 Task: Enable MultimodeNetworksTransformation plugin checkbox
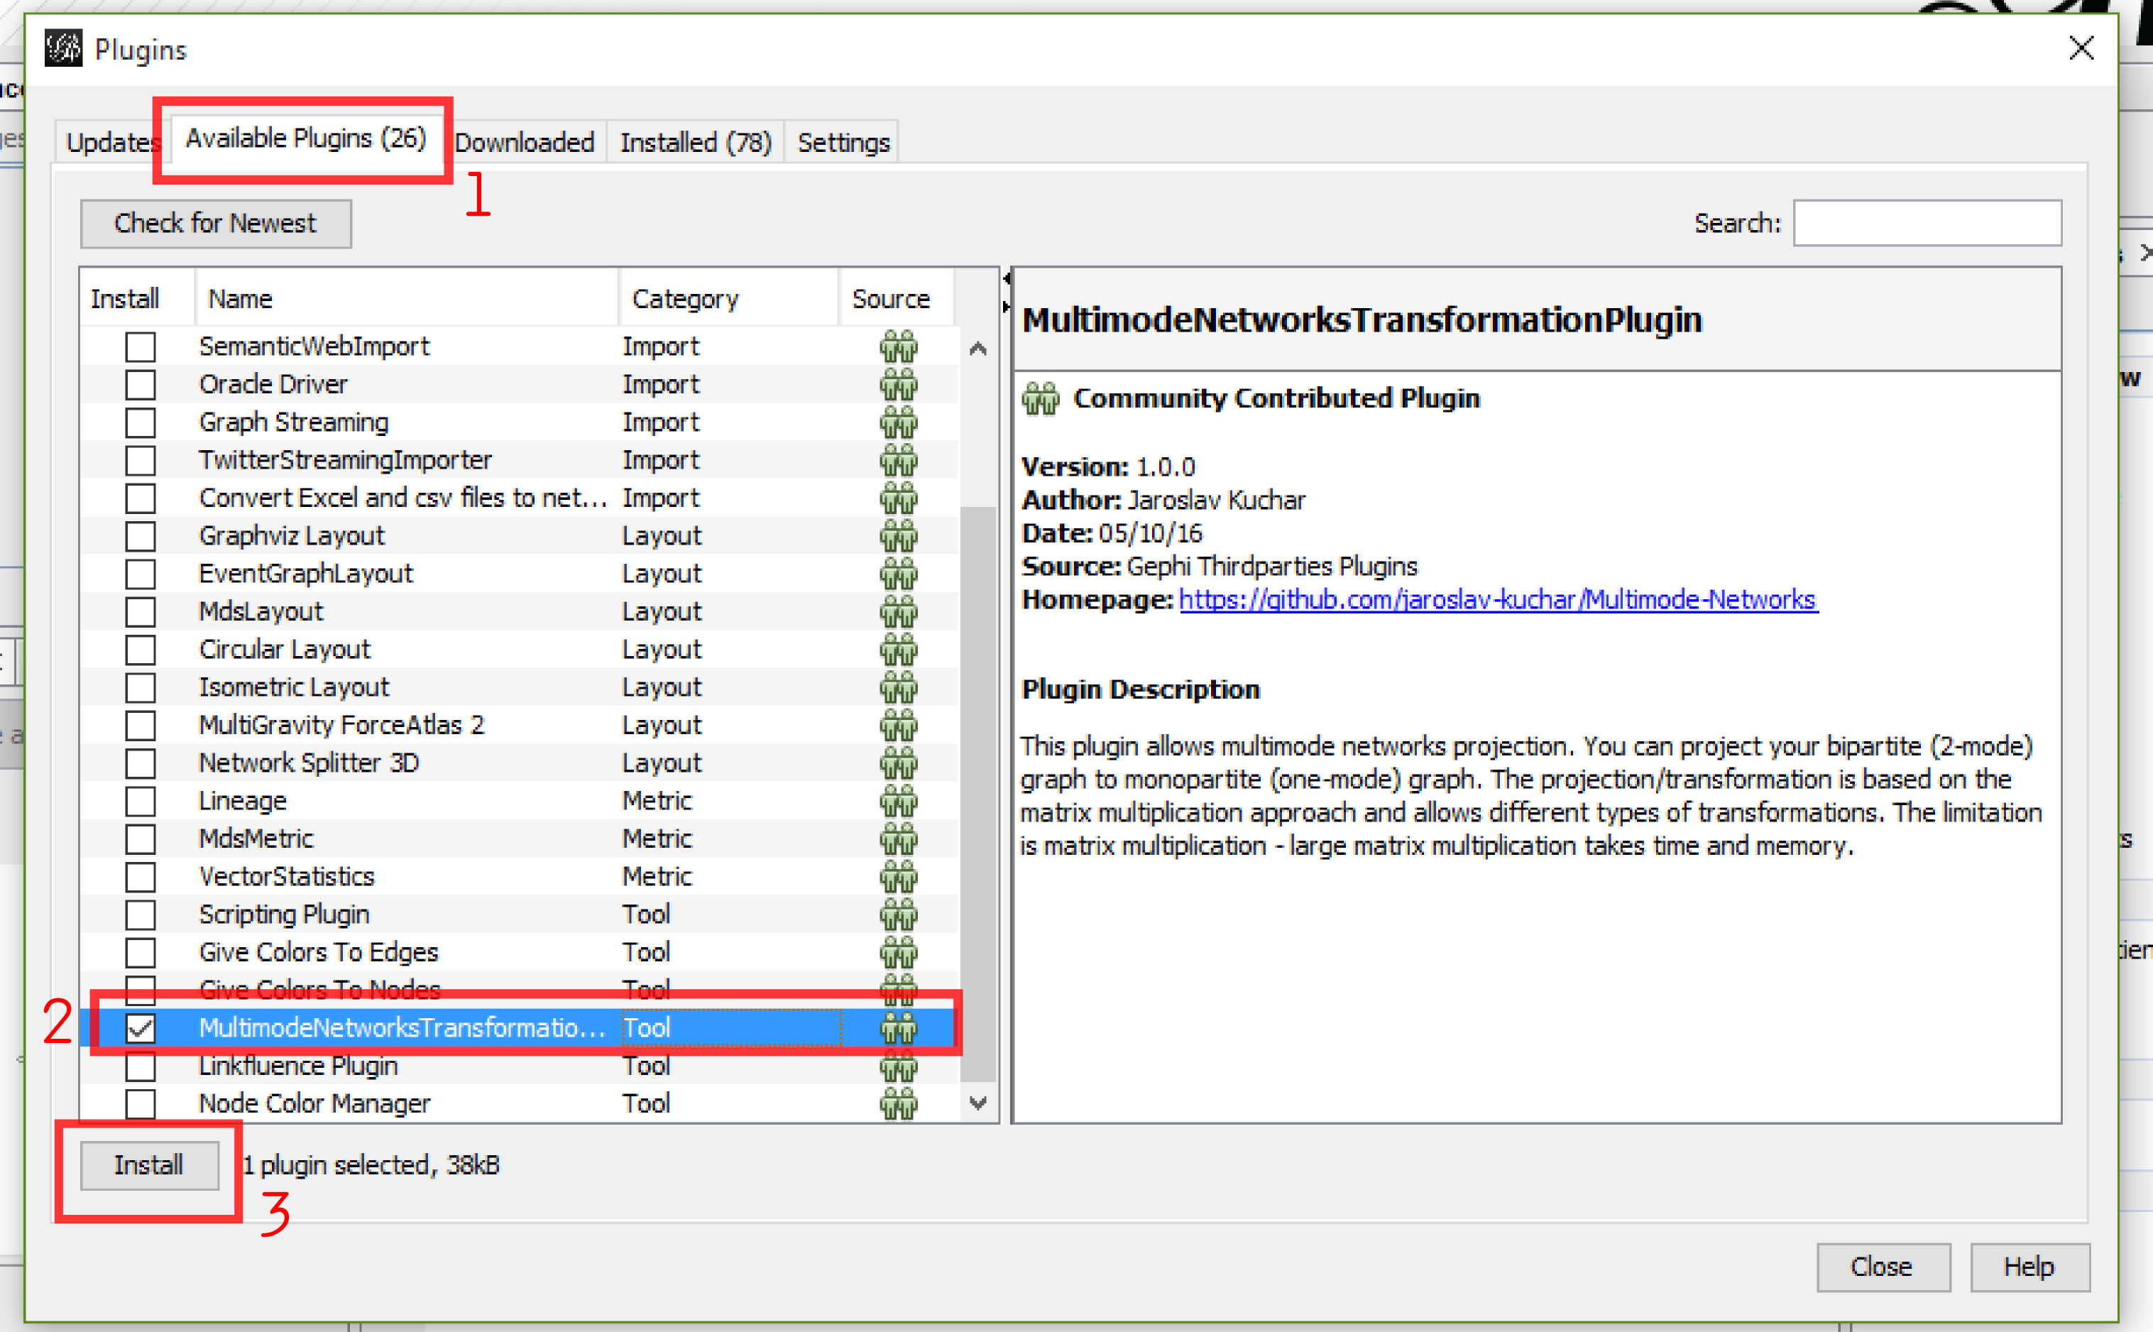click(141, 1026)
